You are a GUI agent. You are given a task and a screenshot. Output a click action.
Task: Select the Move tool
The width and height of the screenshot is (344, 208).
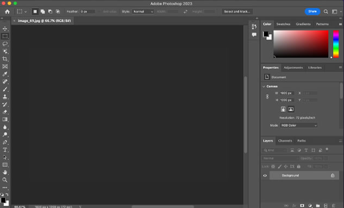tap(5, 29)
